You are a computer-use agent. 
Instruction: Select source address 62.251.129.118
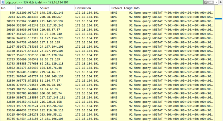52,64
